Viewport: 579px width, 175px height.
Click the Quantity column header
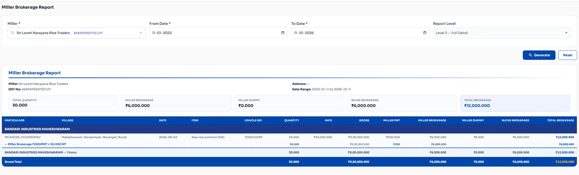tap(291, 121)
